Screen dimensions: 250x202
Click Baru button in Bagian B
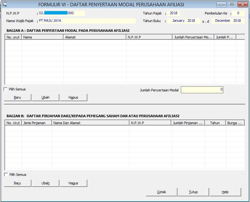tap(18, 183)
